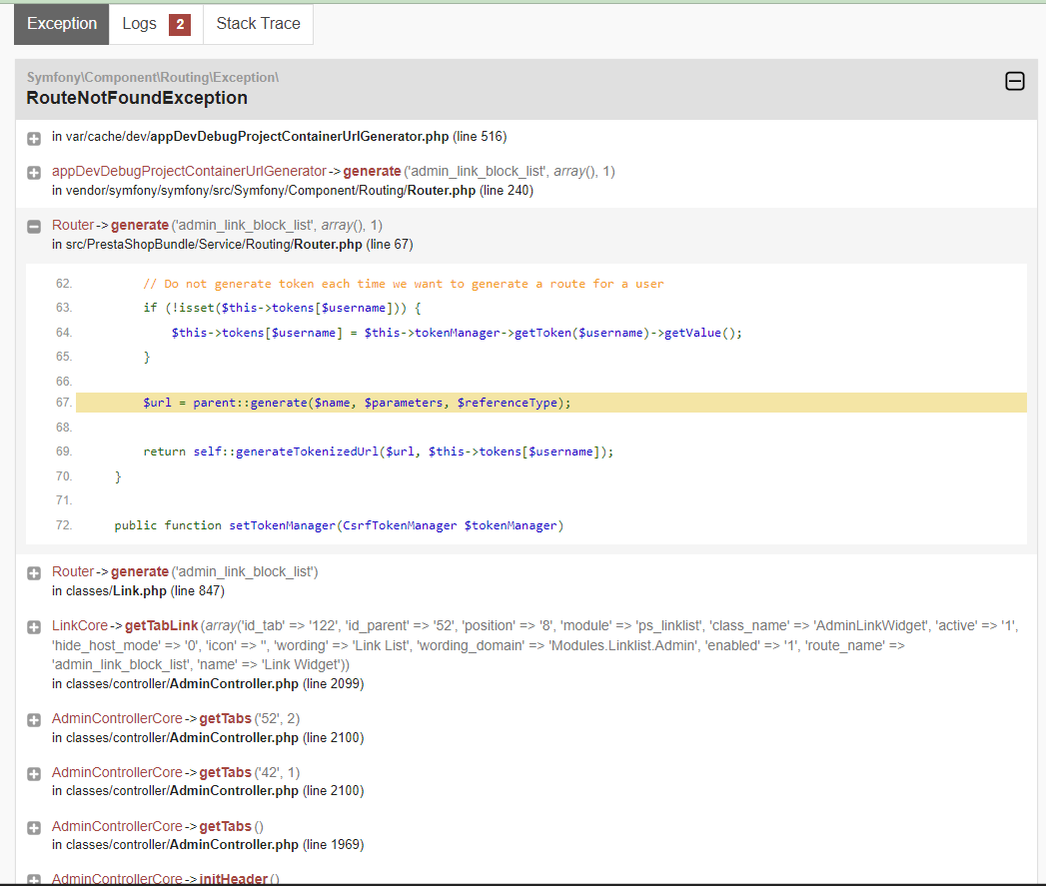This screenshot has height=886, width=1046.
Task: Expand the AdminControllerCore initHeader trace entry
Action: [x=34, y=880]
